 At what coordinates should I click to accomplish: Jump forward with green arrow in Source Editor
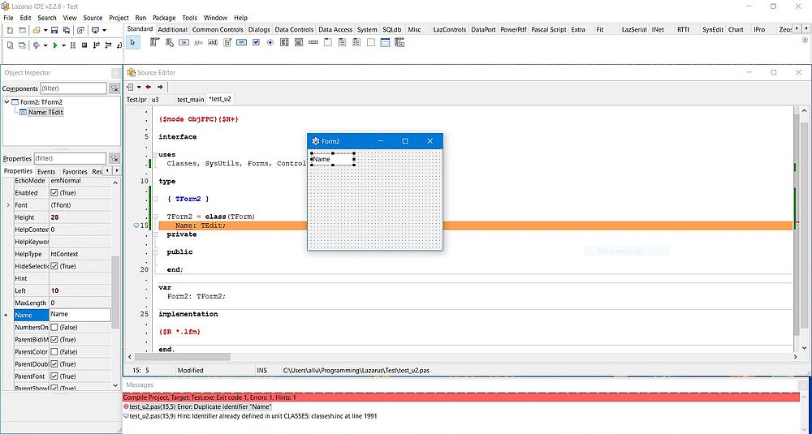click(160, 87)
